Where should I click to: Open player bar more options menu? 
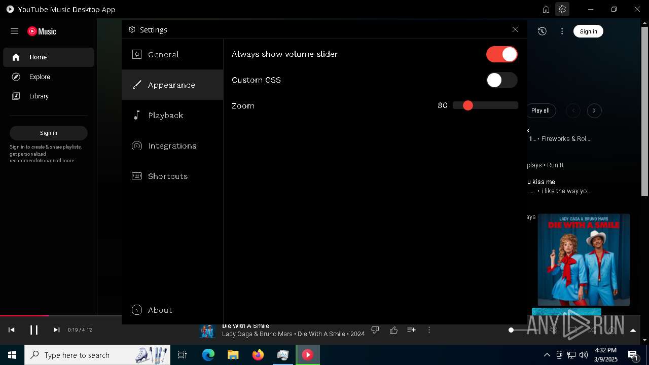click(429, 330)
